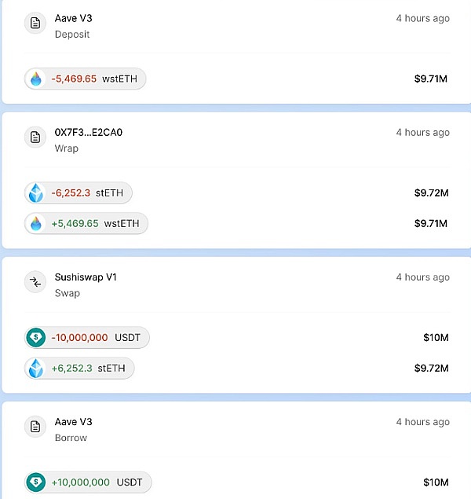Click the stETH token icon in the Wrap transaction
The height and width of the screenshot is (499, 471).
(x=36, y=193)
